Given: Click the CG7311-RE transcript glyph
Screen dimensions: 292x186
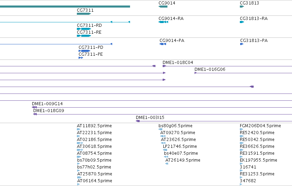Looking at the screenshot, I should pos(84,36).
